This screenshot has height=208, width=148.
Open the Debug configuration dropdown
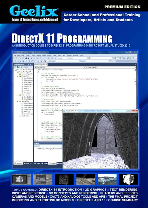coord(62,58)
